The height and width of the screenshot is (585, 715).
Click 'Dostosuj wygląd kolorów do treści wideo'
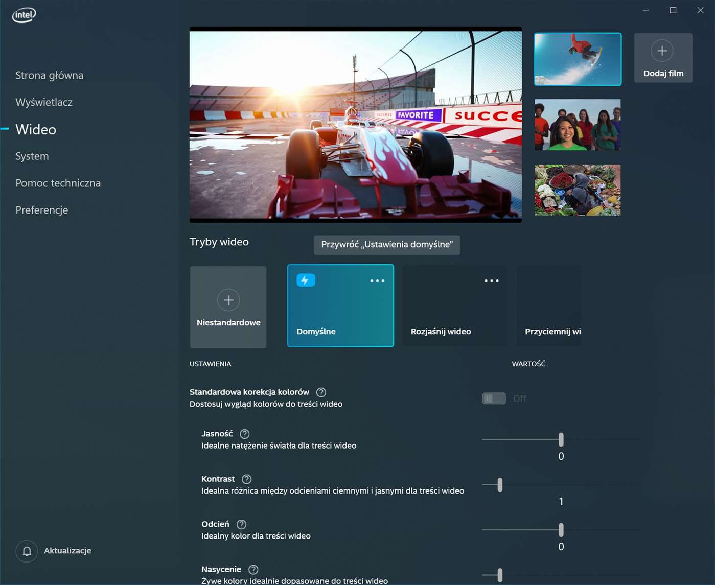pyautogui.click(x=266, y=404)
